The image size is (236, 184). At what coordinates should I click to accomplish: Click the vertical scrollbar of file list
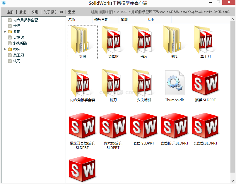pos(233,88)
